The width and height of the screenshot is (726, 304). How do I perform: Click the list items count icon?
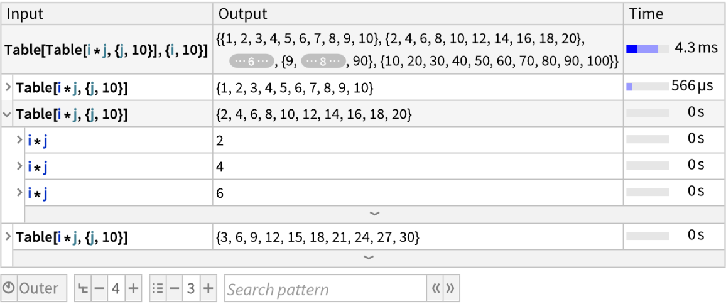click(x=158, y=289)
